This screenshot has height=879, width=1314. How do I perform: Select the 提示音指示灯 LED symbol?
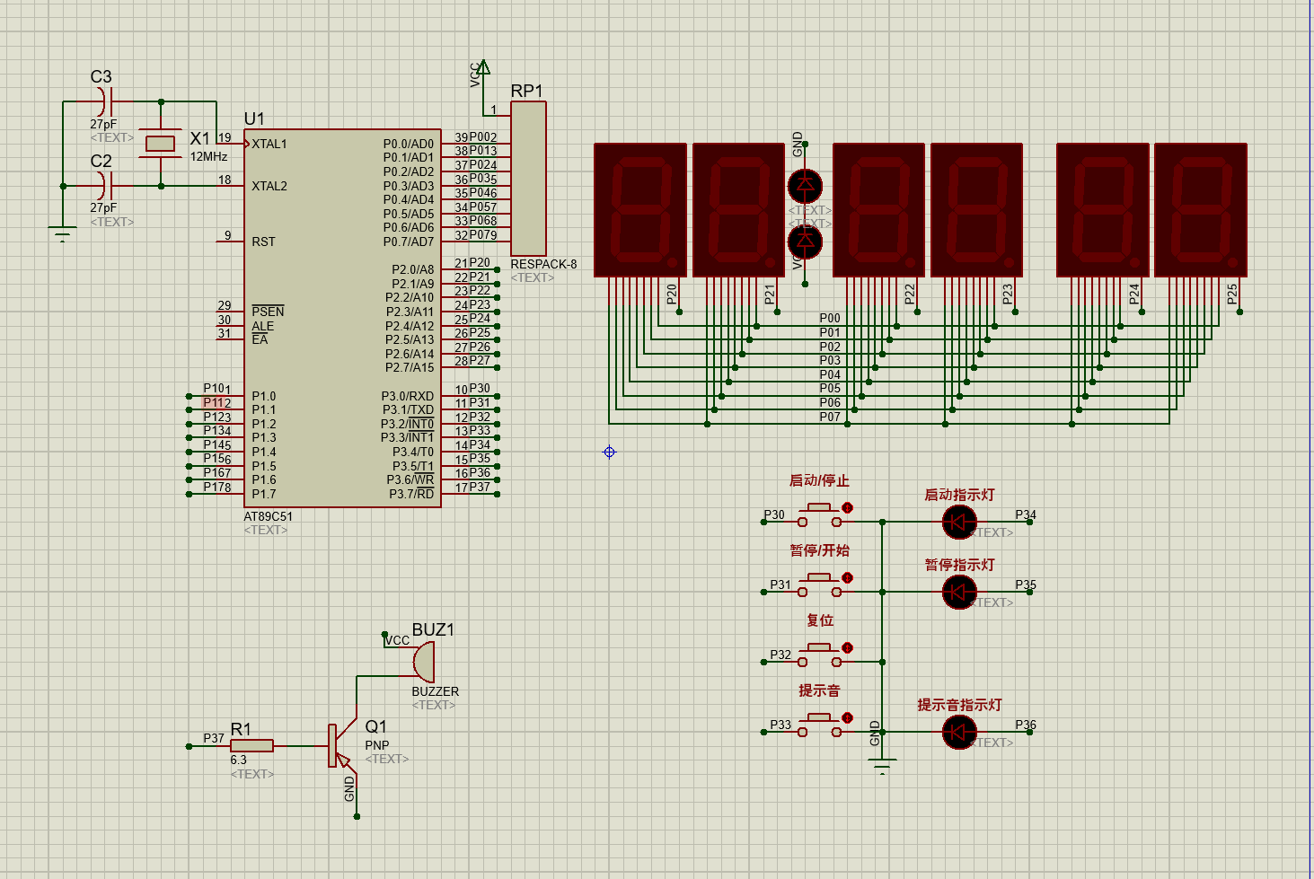click(959, 732)
